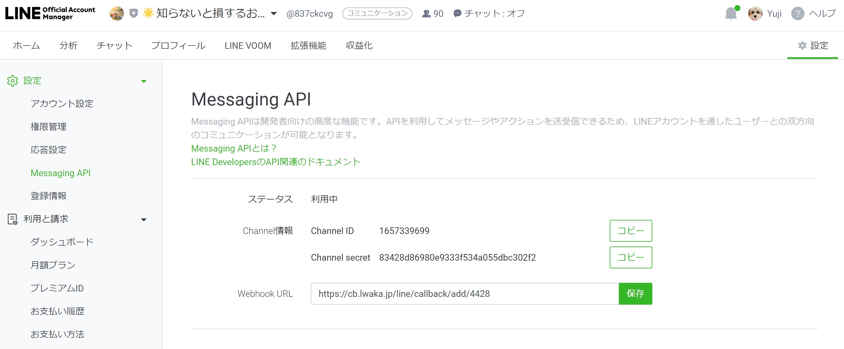
Task: Click the Channel ID value 1657339699
Action: click(404, 231)
